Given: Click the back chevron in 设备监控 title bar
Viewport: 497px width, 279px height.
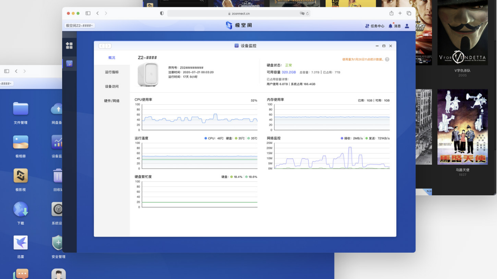Looking at the screenshot, I should [x=101, y=46].
